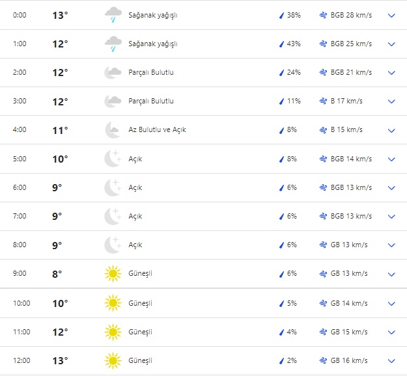Click the rain shower icon at 0:00
407x376 pixels.
coord(113,15)
